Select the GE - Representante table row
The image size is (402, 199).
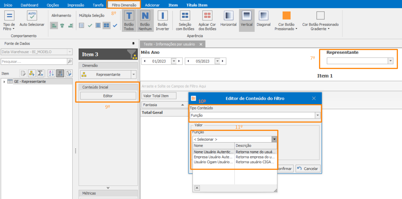coord(36,82)
